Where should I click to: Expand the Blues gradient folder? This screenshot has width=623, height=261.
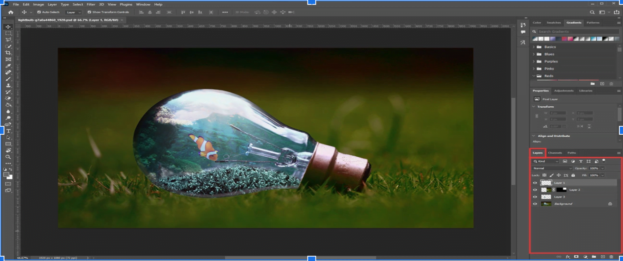[x=533, y=54]
